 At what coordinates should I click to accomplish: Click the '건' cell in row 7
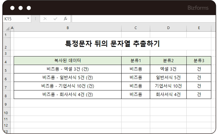[199, 86]
